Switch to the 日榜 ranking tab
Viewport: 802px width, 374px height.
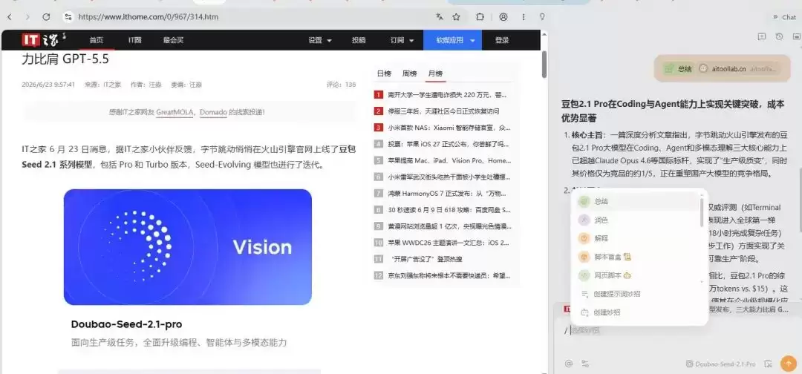(384, 73)
